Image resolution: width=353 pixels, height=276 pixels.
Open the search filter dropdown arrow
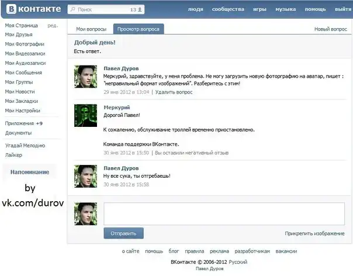141,10
